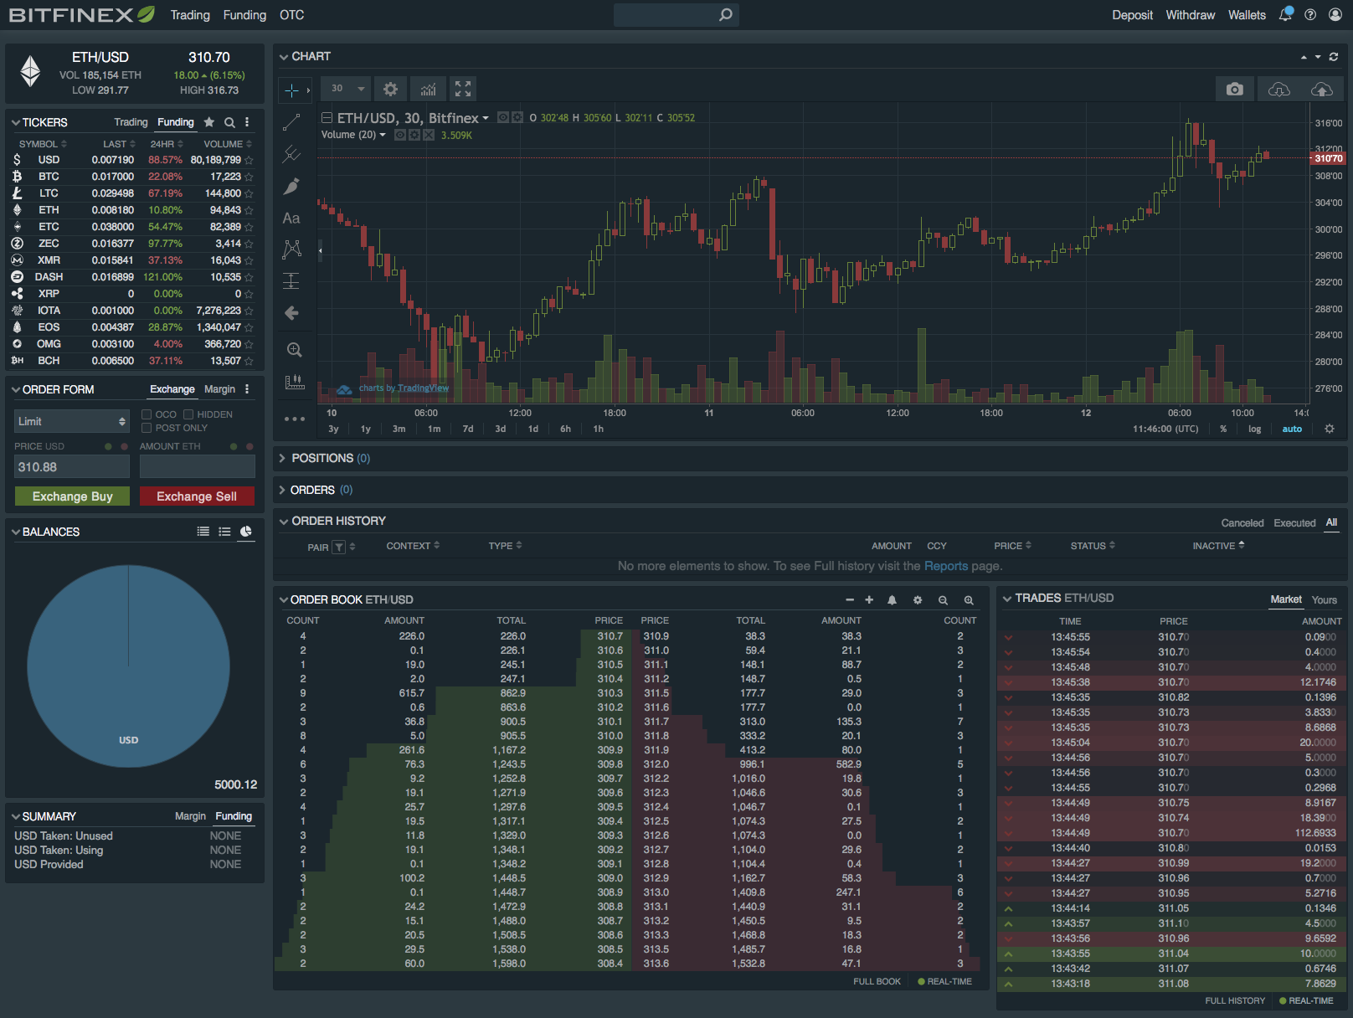Enable the POST ONLY checkbox

(x=147, y=428)
